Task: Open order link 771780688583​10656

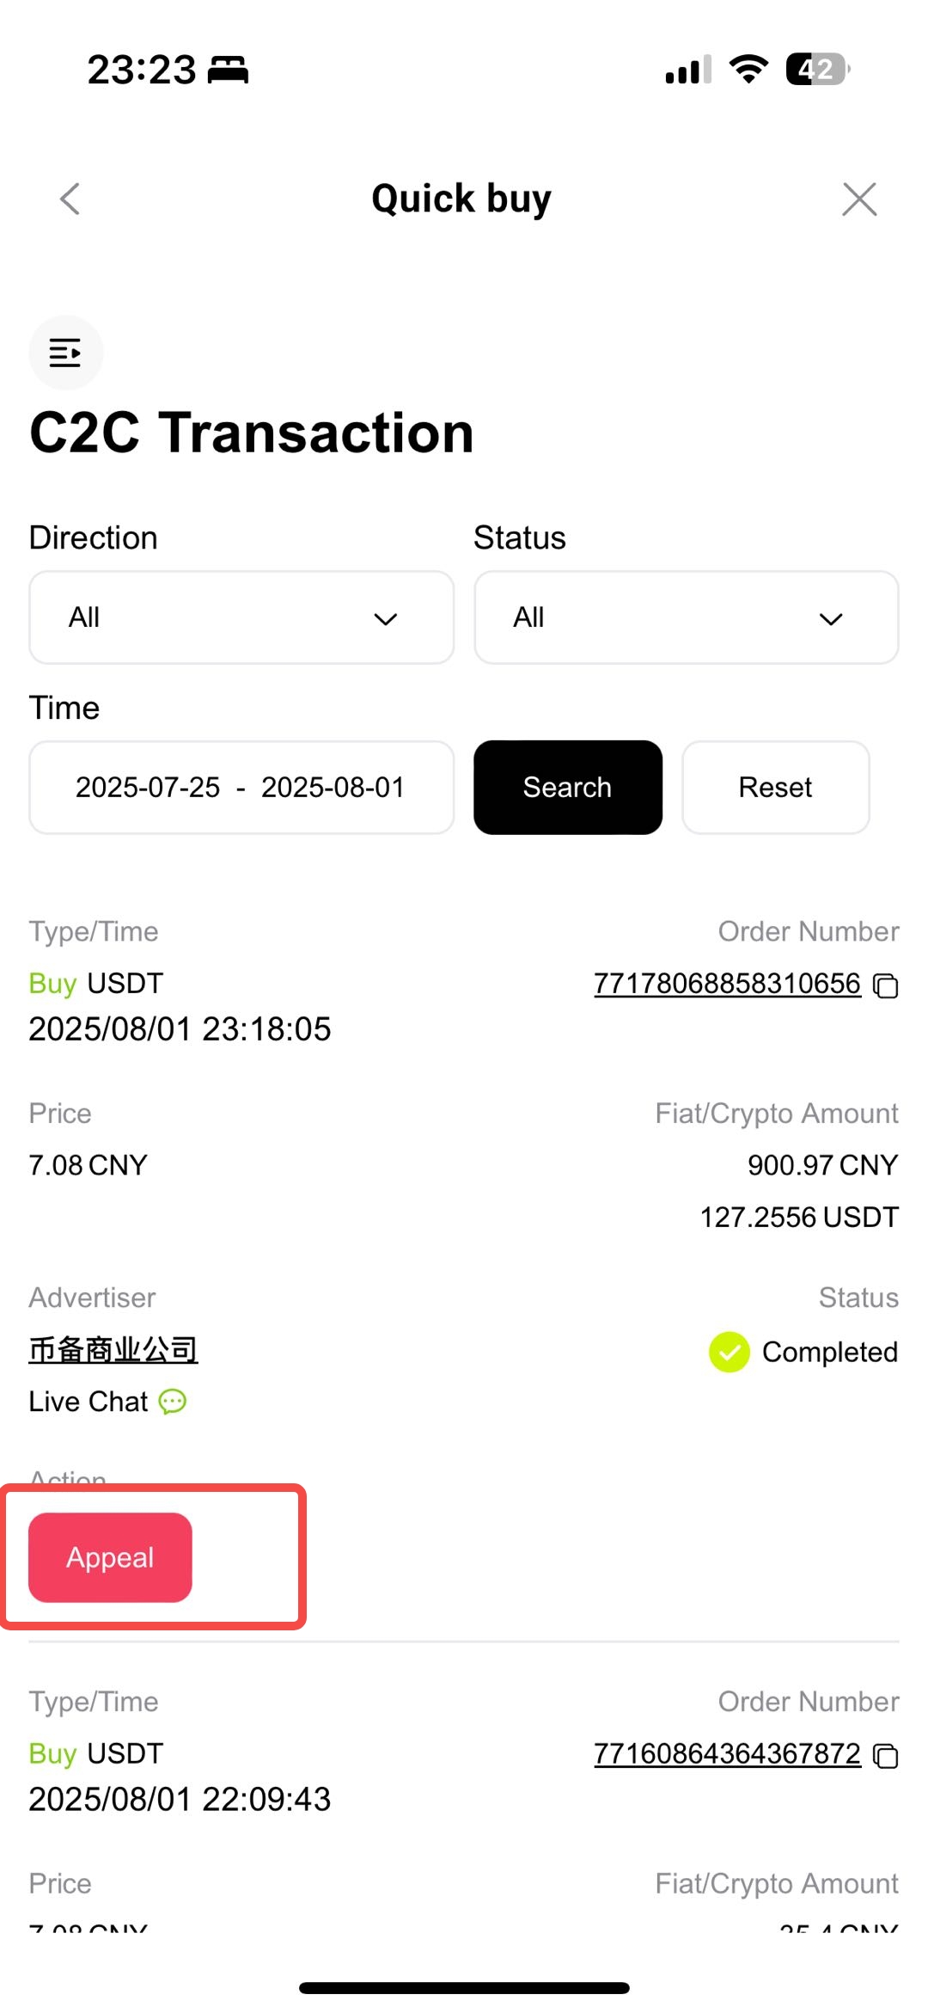Action: coord(727,984)
